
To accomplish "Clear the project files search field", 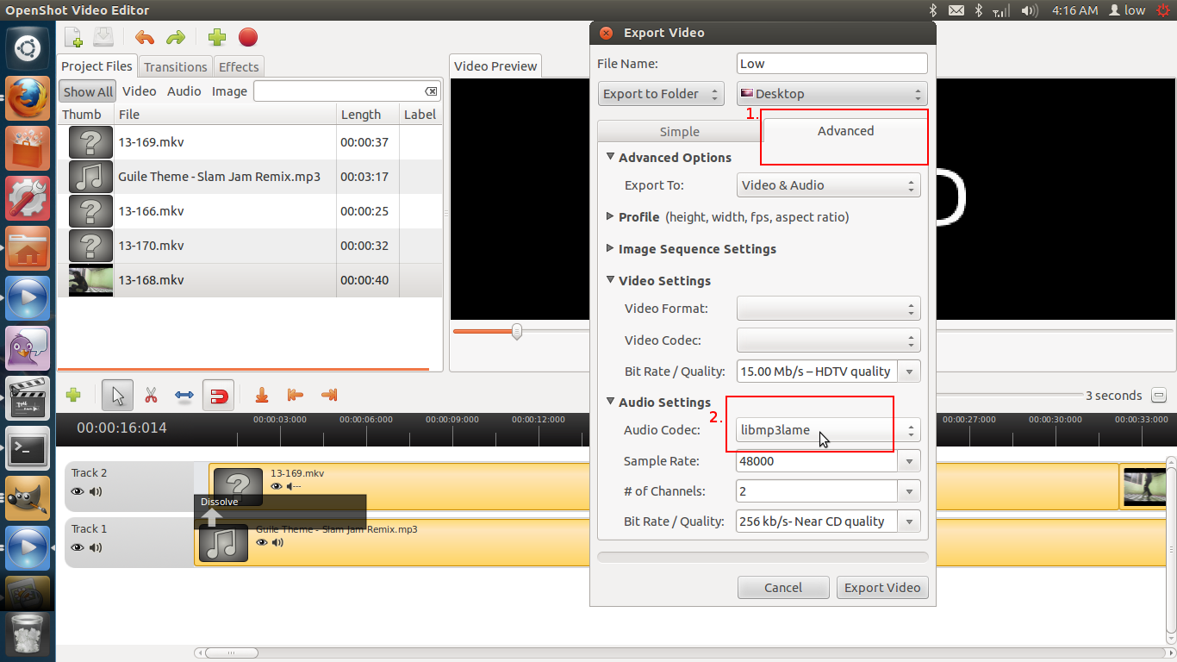I will (x=431, y=91).
